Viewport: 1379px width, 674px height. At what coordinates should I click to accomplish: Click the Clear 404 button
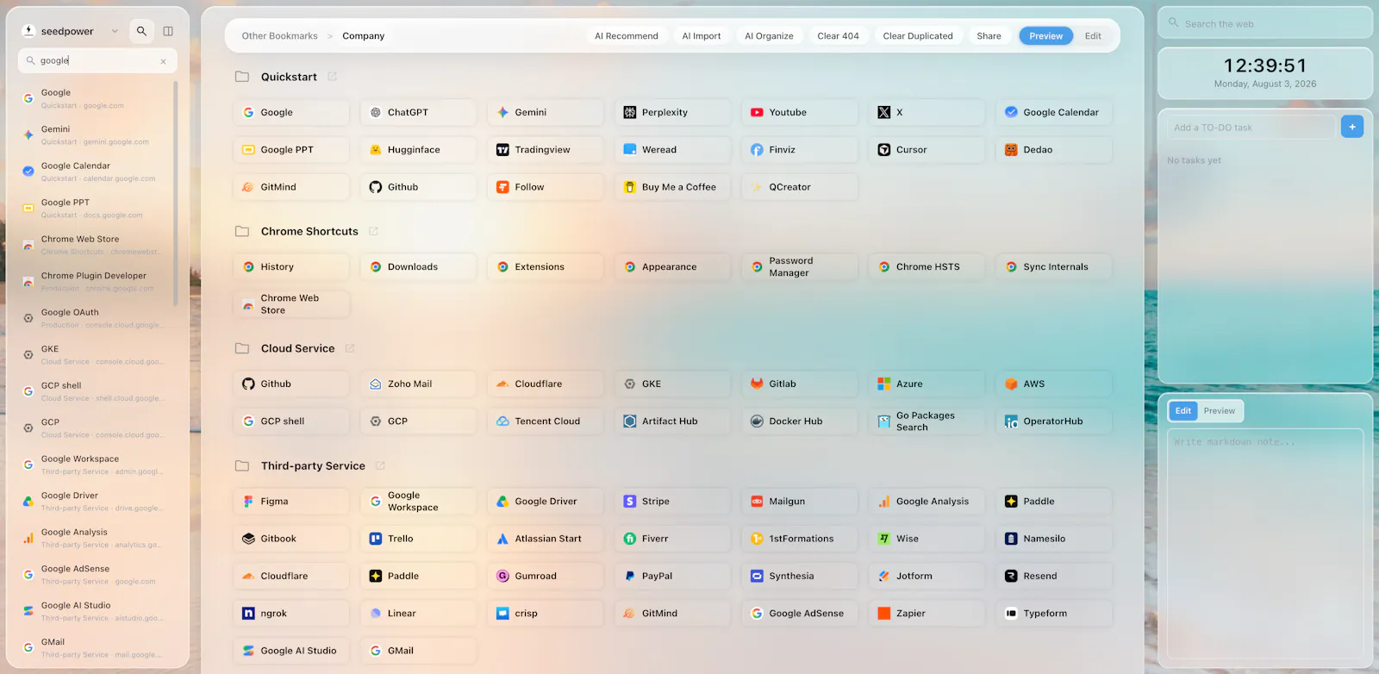coord(839,36)
